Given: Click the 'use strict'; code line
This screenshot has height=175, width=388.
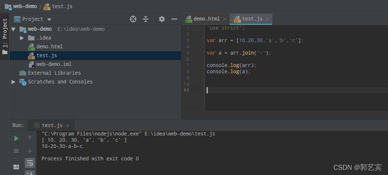Looking at the screenshot, I should 226,28.
